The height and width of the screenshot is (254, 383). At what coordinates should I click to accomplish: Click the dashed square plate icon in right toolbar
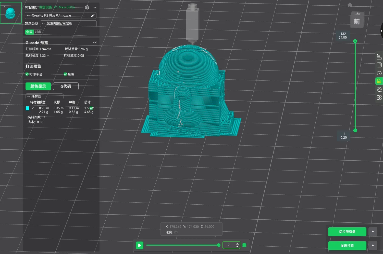click(x=379, y=65)
